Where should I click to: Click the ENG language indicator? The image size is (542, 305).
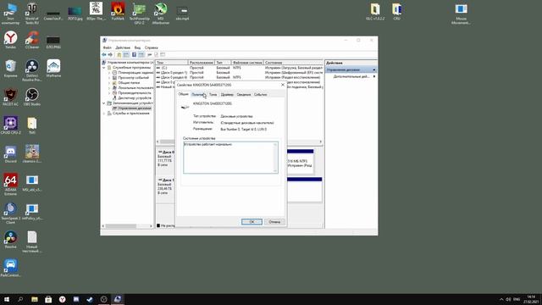[x=517, y=299]
